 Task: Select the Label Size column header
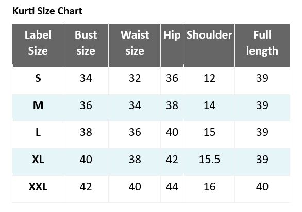[38, 45]
